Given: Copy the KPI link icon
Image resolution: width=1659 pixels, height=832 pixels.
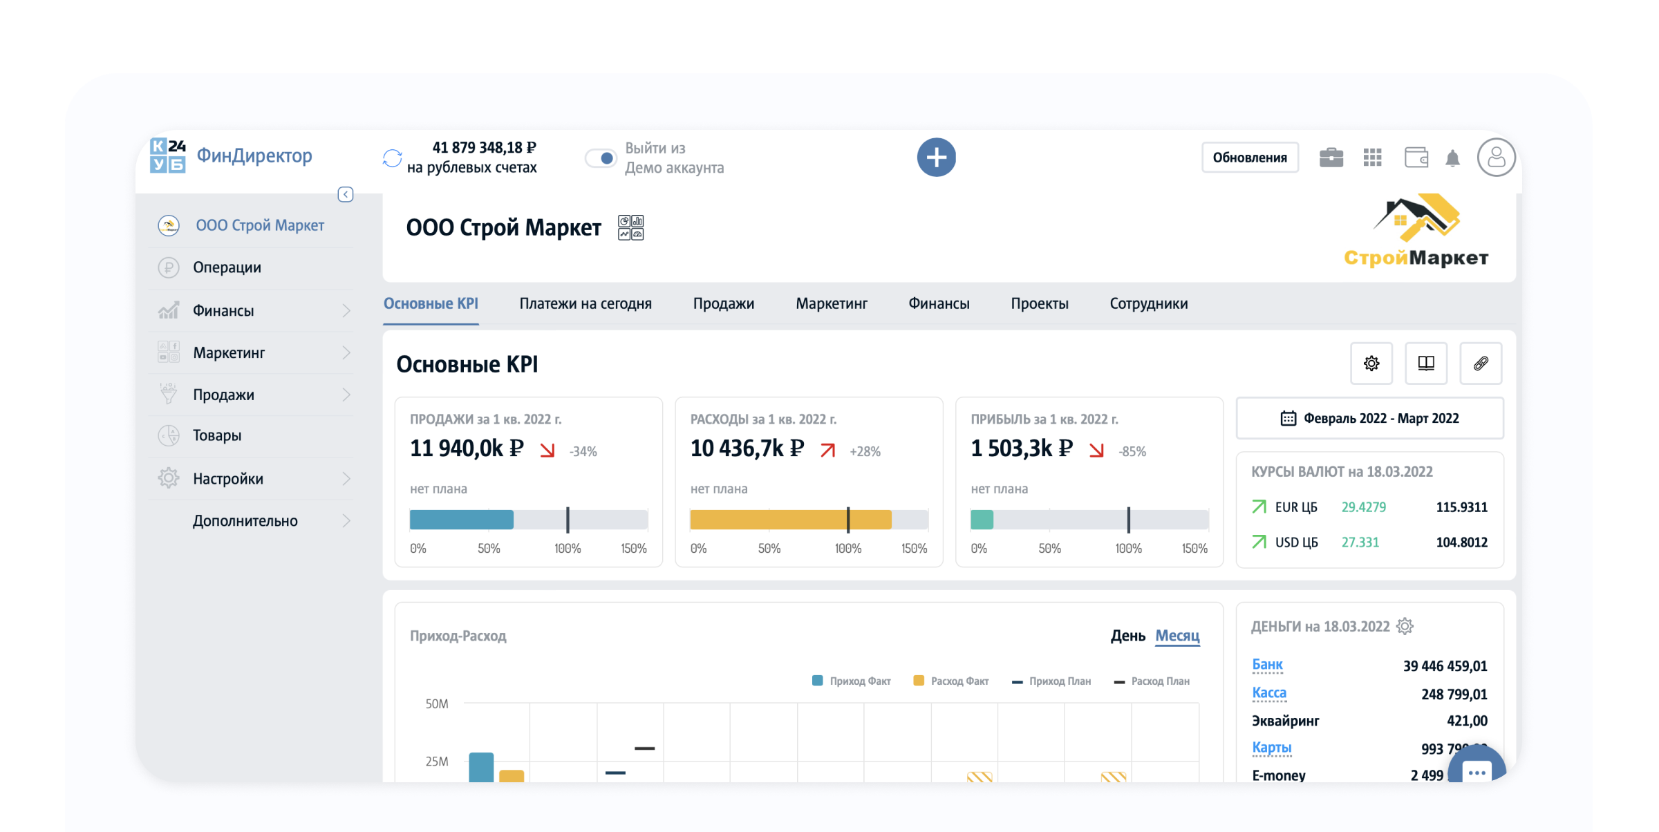Looking at the screenshot, I should point(1481,363).
